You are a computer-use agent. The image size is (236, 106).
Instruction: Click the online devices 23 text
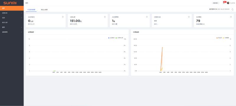pyautogui.click(x=200, y=24)
